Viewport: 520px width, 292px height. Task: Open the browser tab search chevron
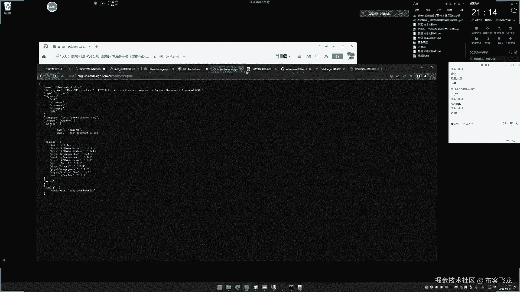tap(404, 67)
